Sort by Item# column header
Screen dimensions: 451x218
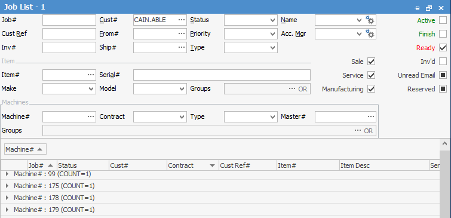pos(308,165)
